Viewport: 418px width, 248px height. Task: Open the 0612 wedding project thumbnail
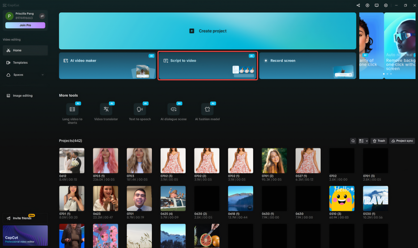click(x=71, y=160)
